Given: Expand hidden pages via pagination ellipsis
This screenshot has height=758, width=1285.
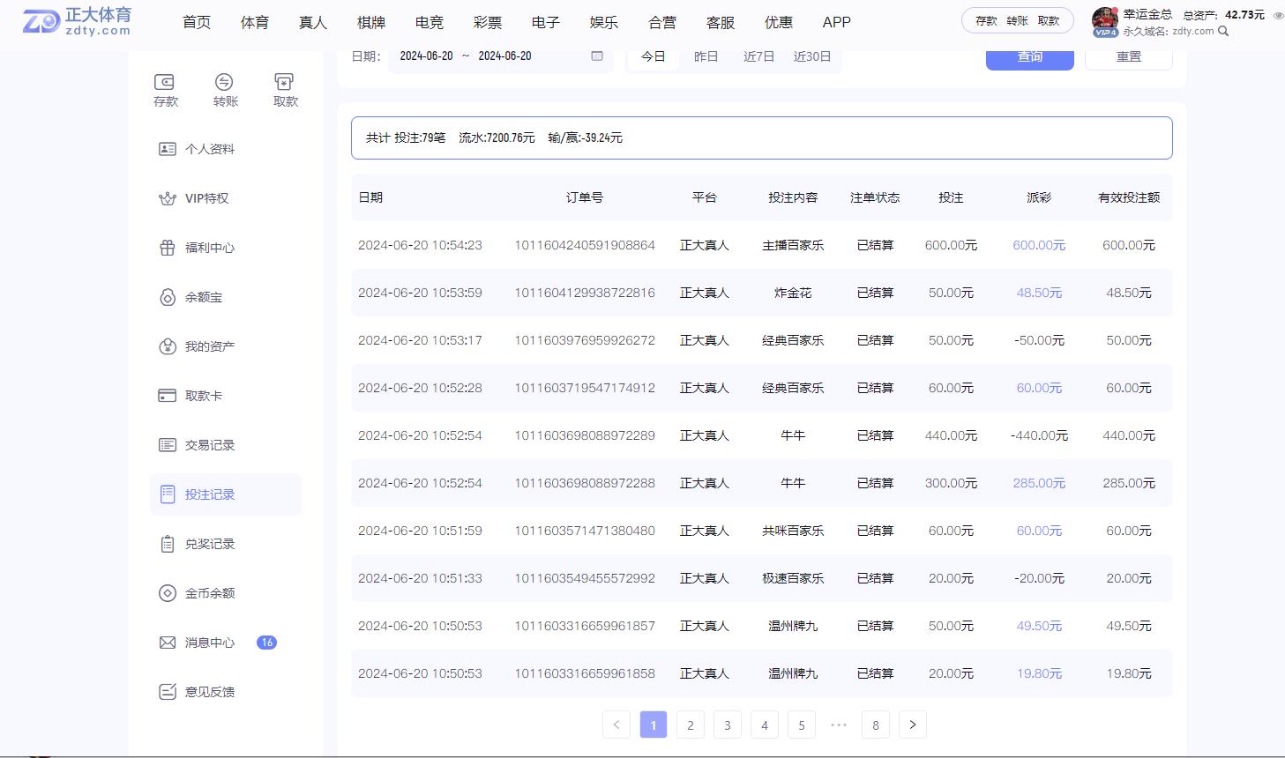Looking at the screenshot, I should tap(838, 725).
